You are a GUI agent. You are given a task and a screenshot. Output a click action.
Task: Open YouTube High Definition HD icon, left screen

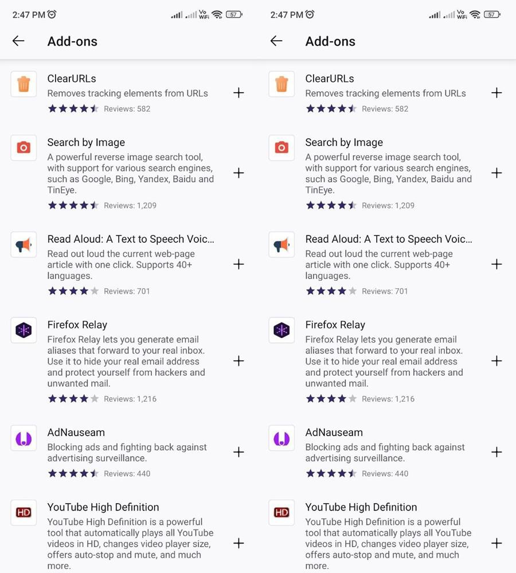24,512
